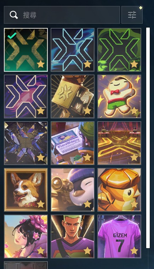Open the filter settings sliders button

[132, 15]
